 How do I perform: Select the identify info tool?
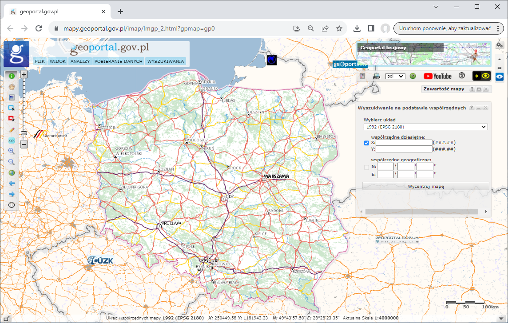tap(12, 76)
